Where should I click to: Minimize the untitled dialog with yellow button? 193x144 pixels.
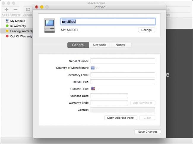pos(42,7)
